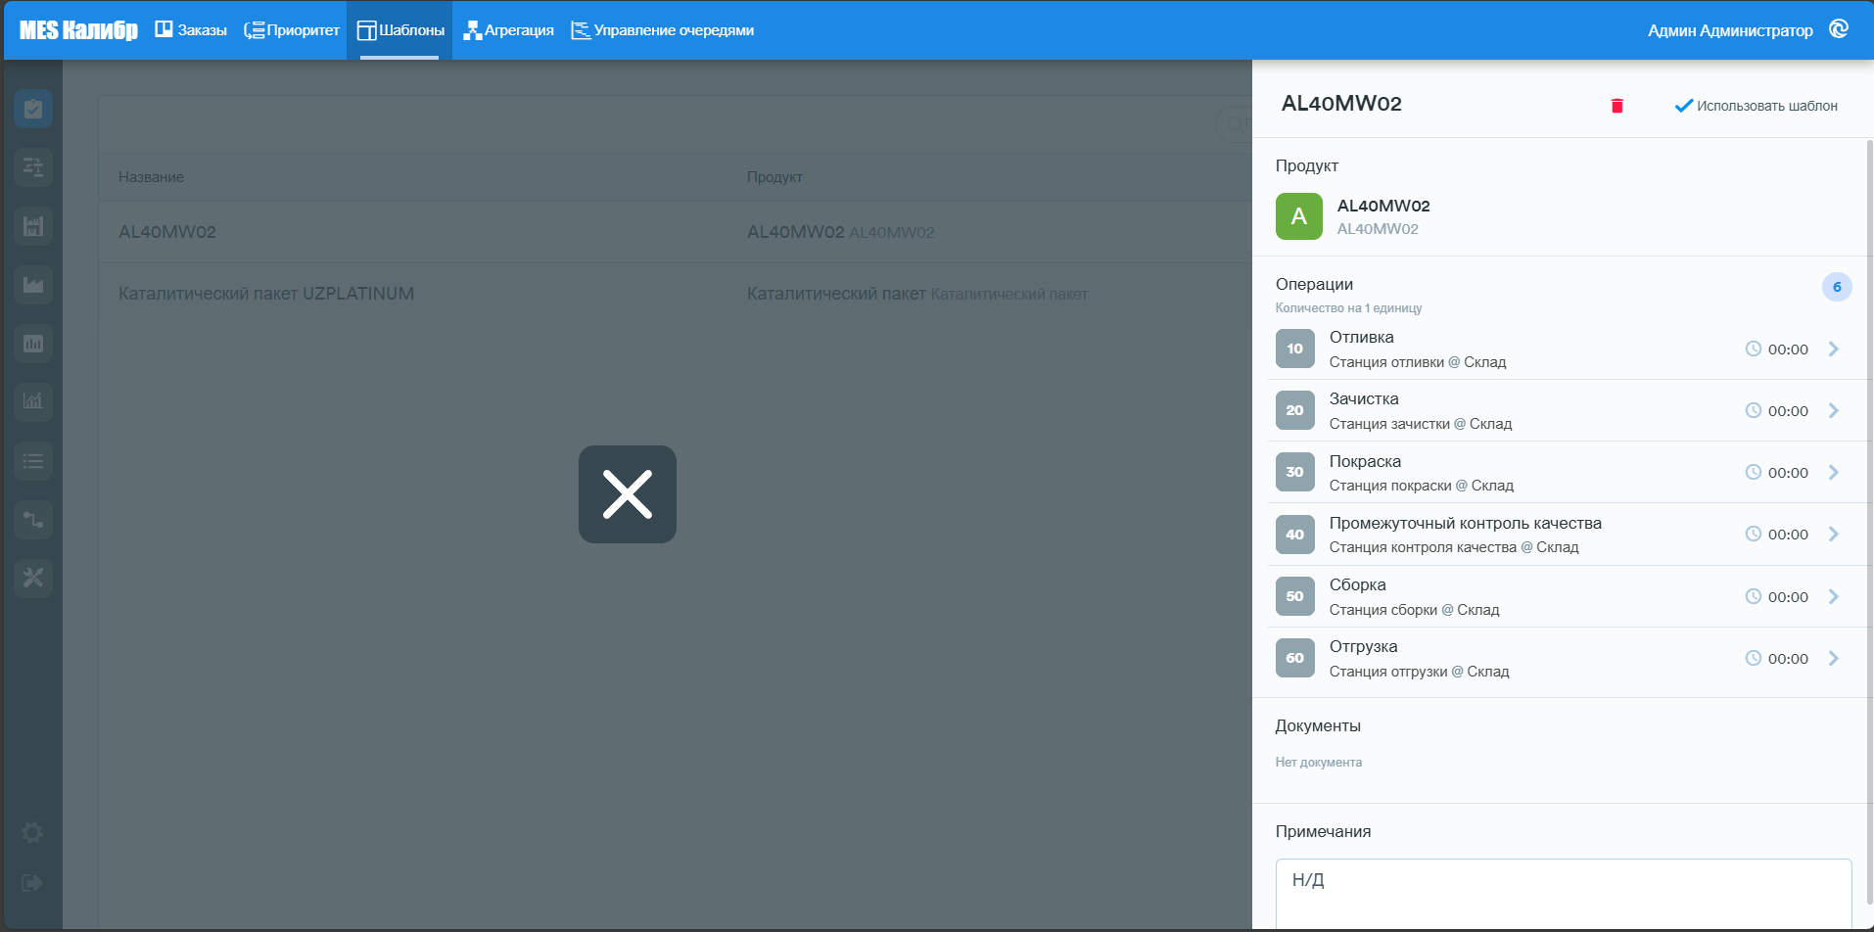Click logout icon in sidebar
Screen dimensions: 1874x932
[32, 883]
